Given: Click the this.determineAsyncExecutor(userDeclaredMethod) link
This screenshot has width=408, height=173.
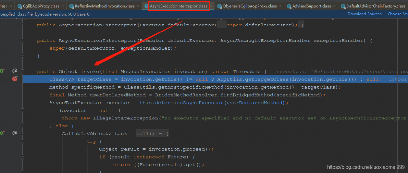Looking at the screenshot, I should click(212, 103).
